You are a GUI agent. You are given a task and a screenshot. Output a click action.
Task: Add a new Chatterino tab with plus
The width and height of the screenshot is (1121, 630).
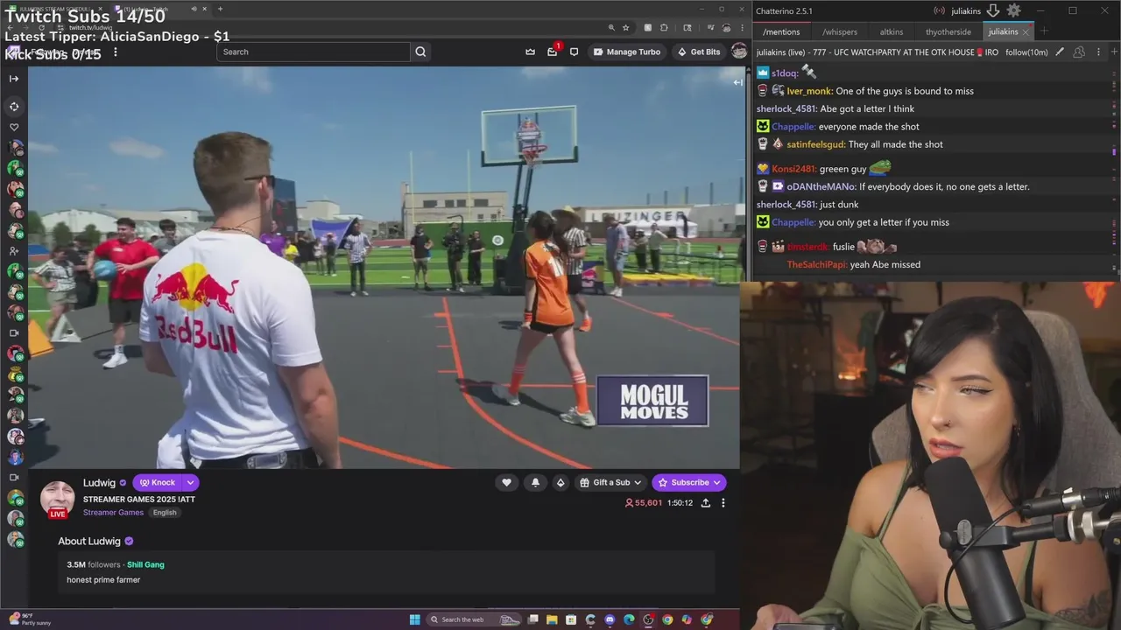1045,31
